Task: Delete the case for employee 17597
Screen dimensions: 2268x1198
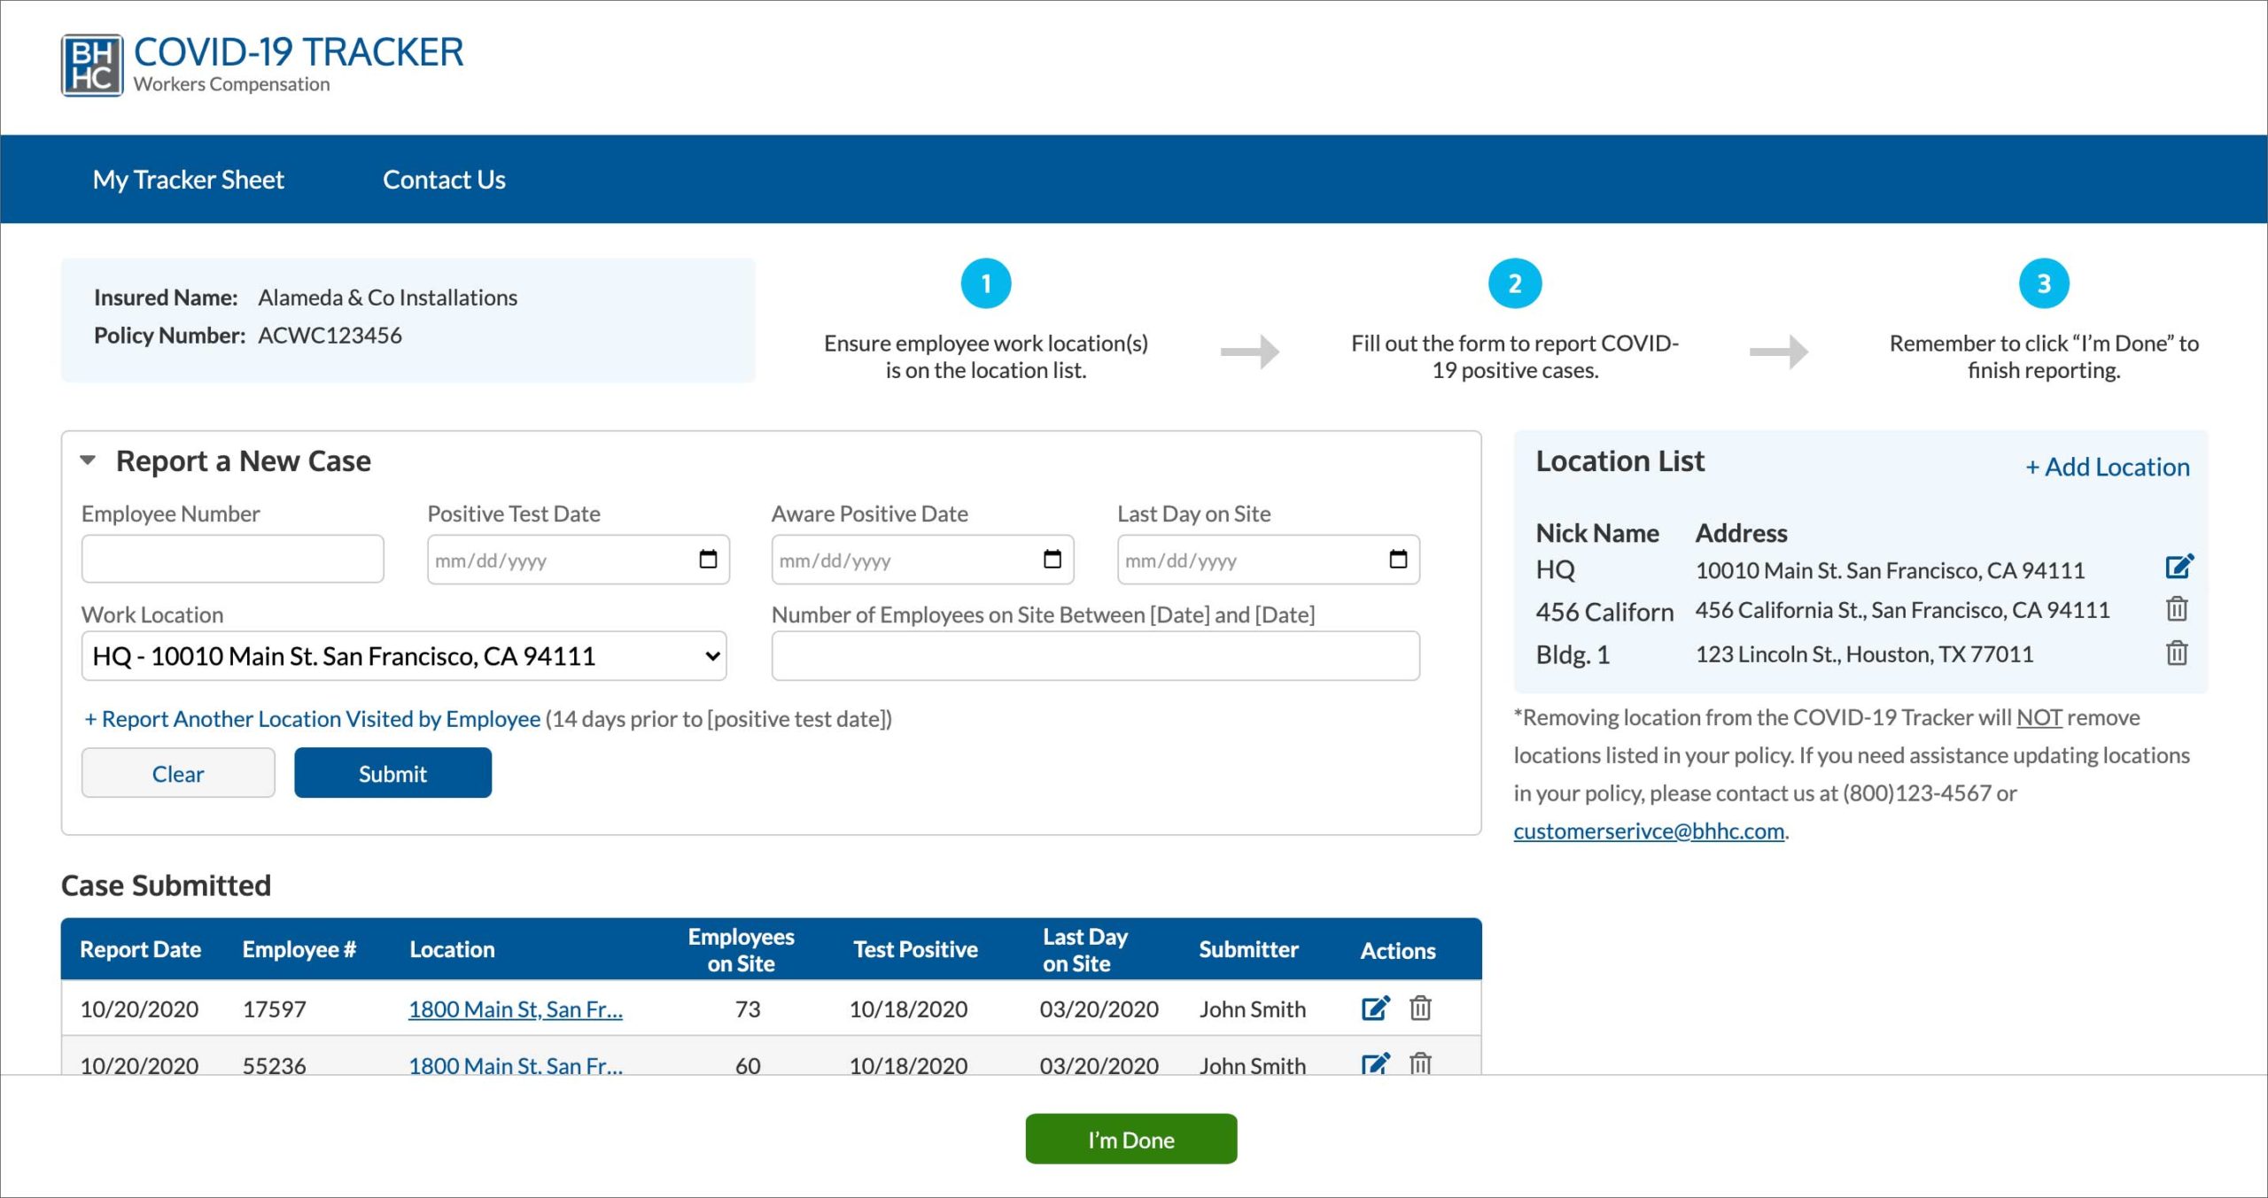Action: [x=1420, y=1008]
